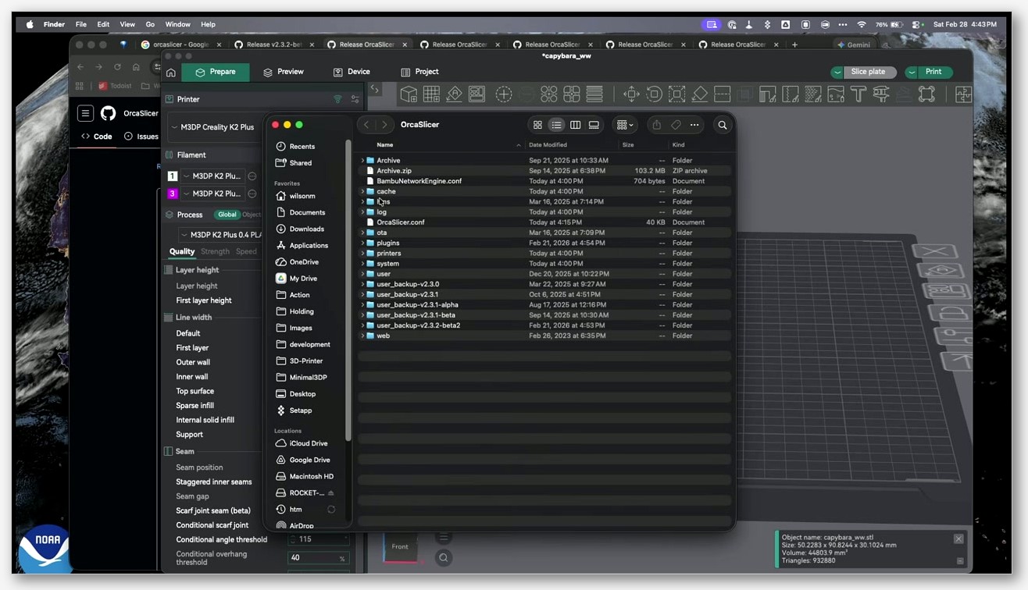Image resolution: width=1028 pixels, height=590 pixels.
Task: Click Finder's Share icon
Action: tap(656, 125)
